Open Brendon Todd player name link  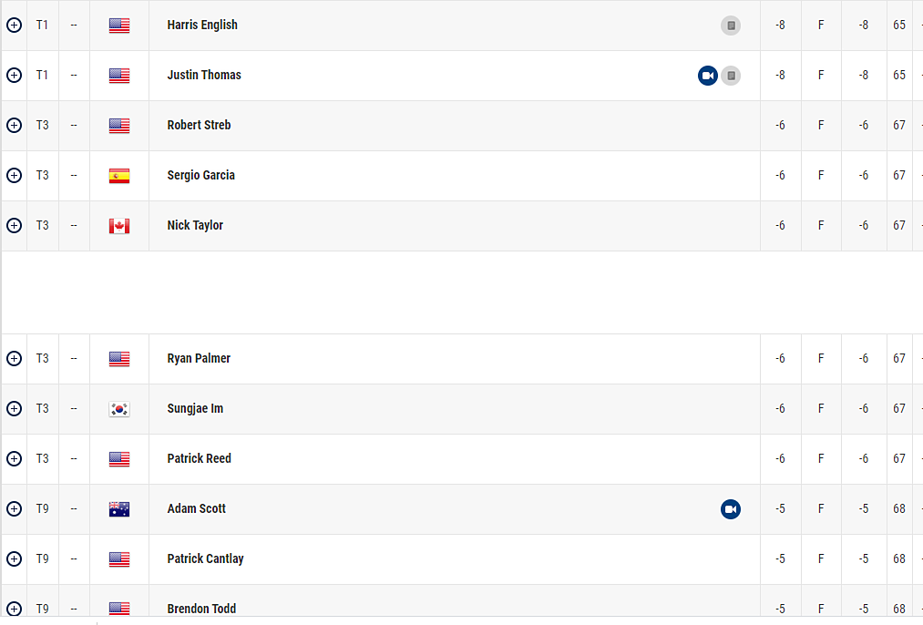(x=201, y=609)
